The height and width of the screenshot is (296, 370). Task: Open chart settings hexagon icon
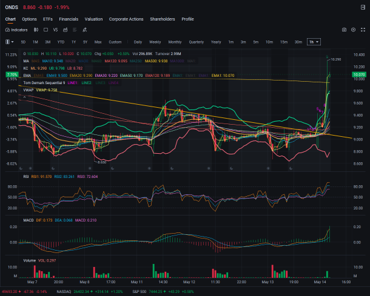pyautogui.click(x=353, y=30)
